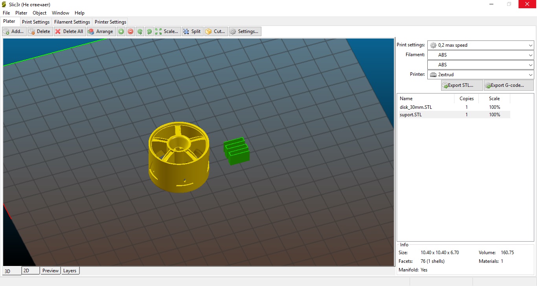The image size is (537, 286).
Task: Expand the Print settings dropdown
Action: coord(480,45)
